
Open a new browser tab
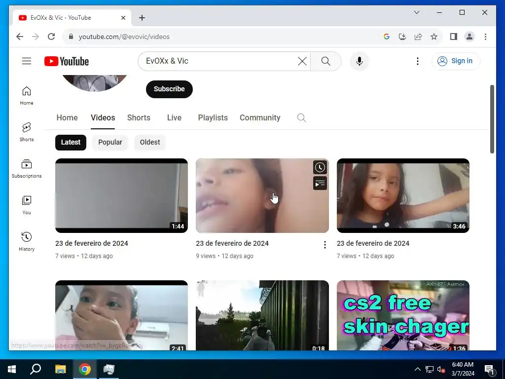pos(142,18)
